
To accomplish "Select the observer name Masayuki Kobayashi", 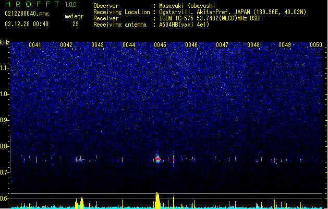I will coord(187,6).
